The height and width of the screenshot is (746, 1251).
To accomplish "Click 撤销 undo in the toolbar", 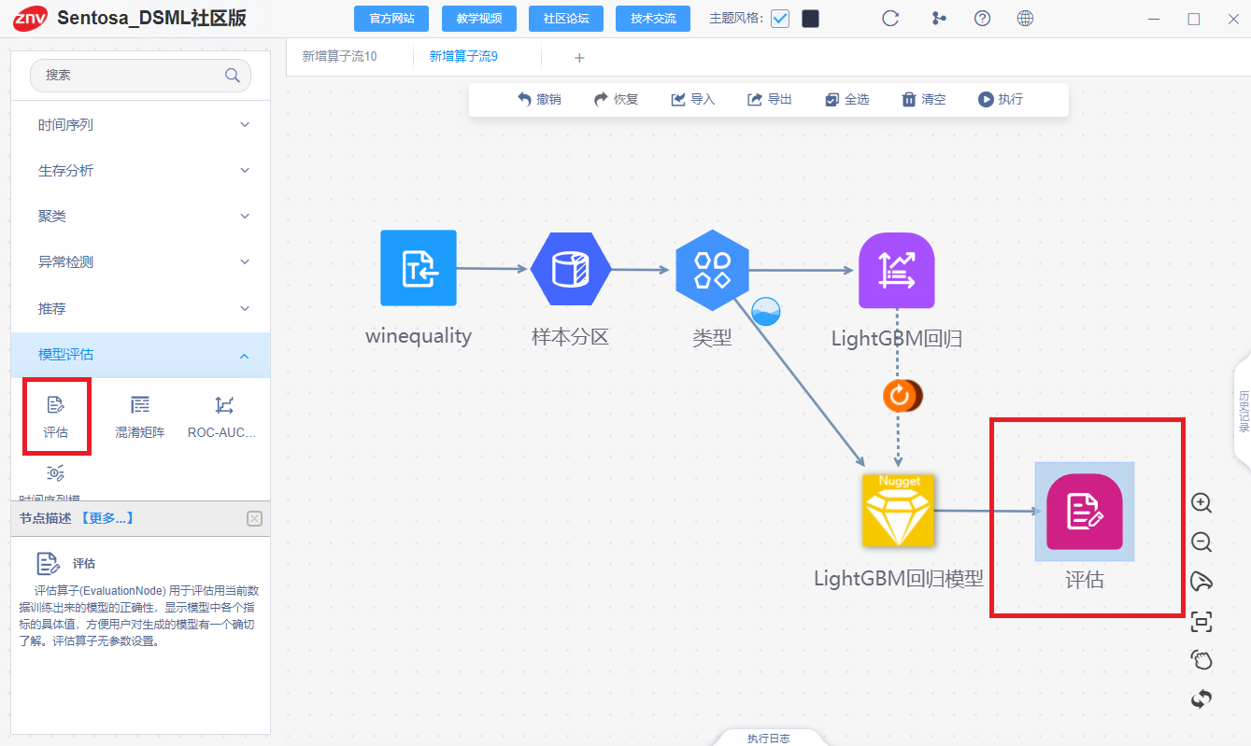I will pyautogui.click(x=539, y=99).
